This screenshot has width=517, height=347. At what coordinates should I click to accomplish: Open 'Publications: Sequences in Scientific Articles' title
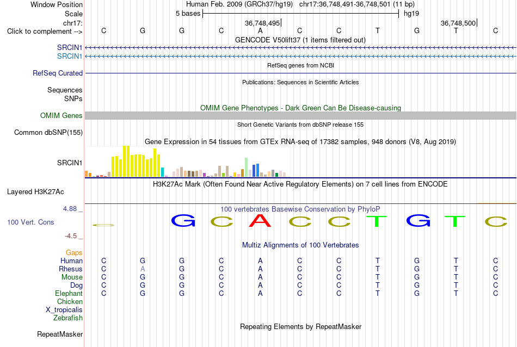coord(300,82)
